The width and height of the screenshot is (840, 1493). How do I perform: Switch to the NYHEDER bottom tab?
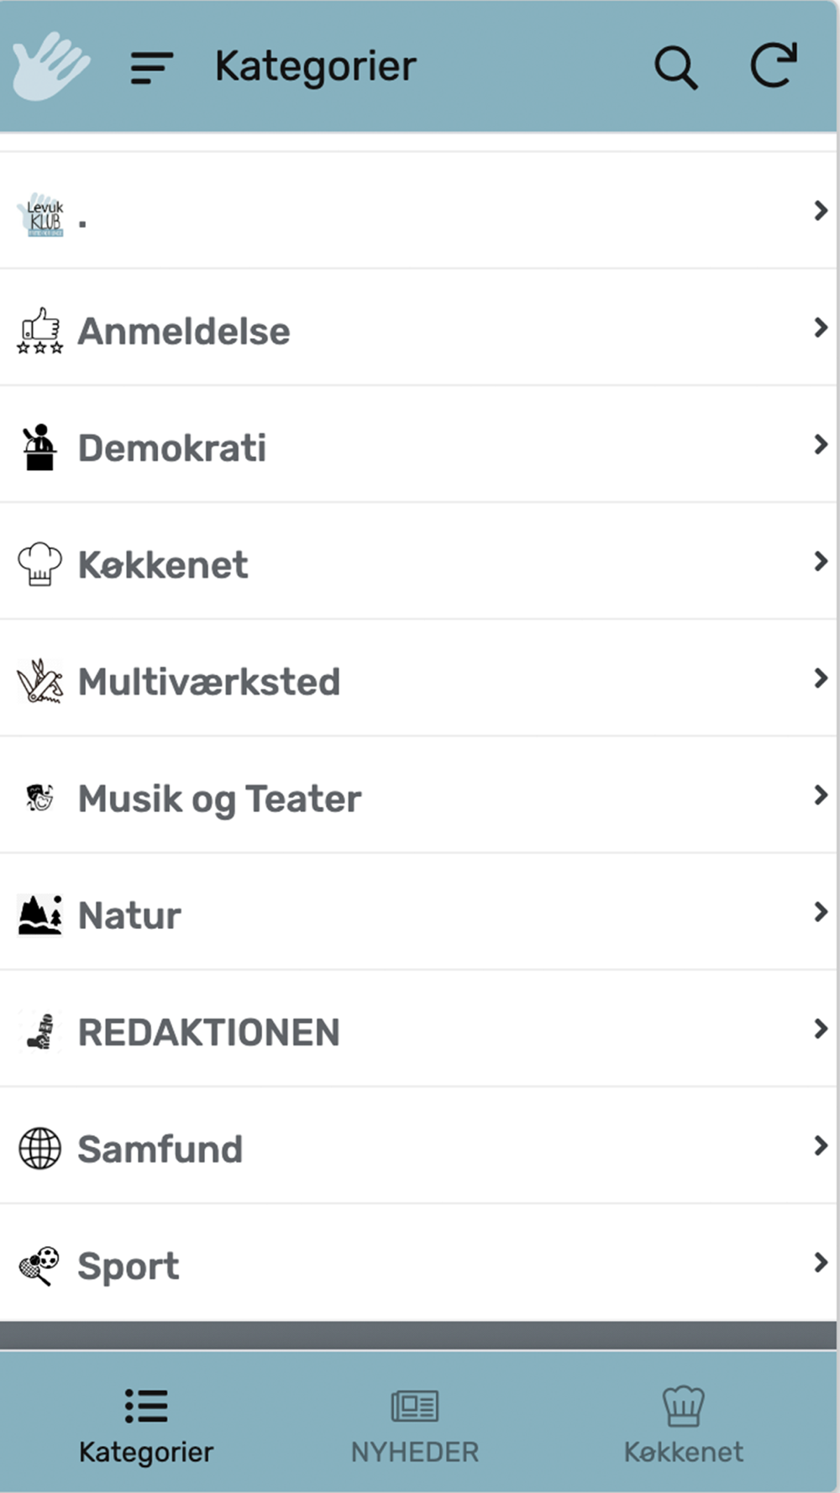tap(415, 1425)
